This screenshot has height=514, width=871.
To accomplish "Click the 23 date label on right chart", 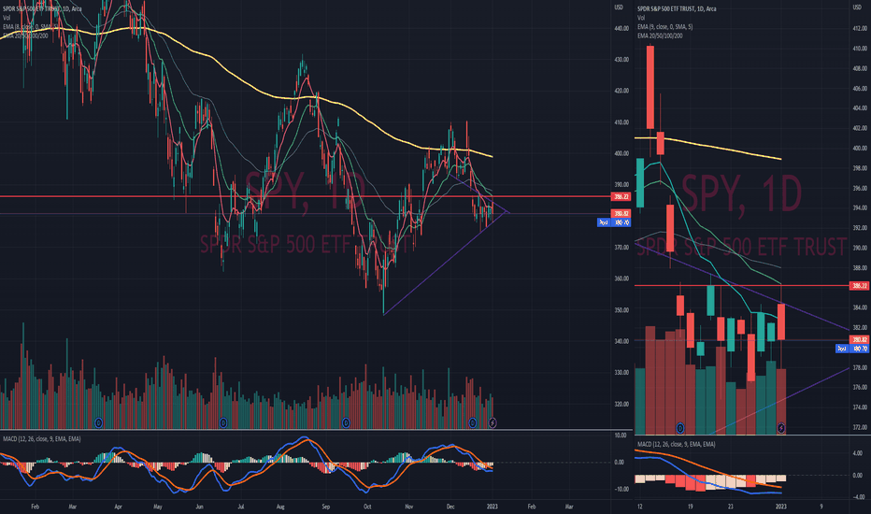I will tap(731, 507).
